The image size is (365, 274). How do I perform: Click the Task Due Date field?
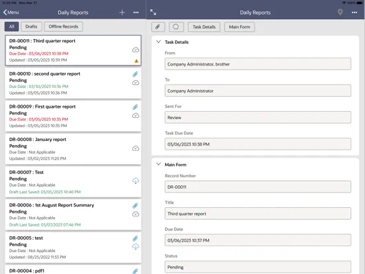point(258,144)
